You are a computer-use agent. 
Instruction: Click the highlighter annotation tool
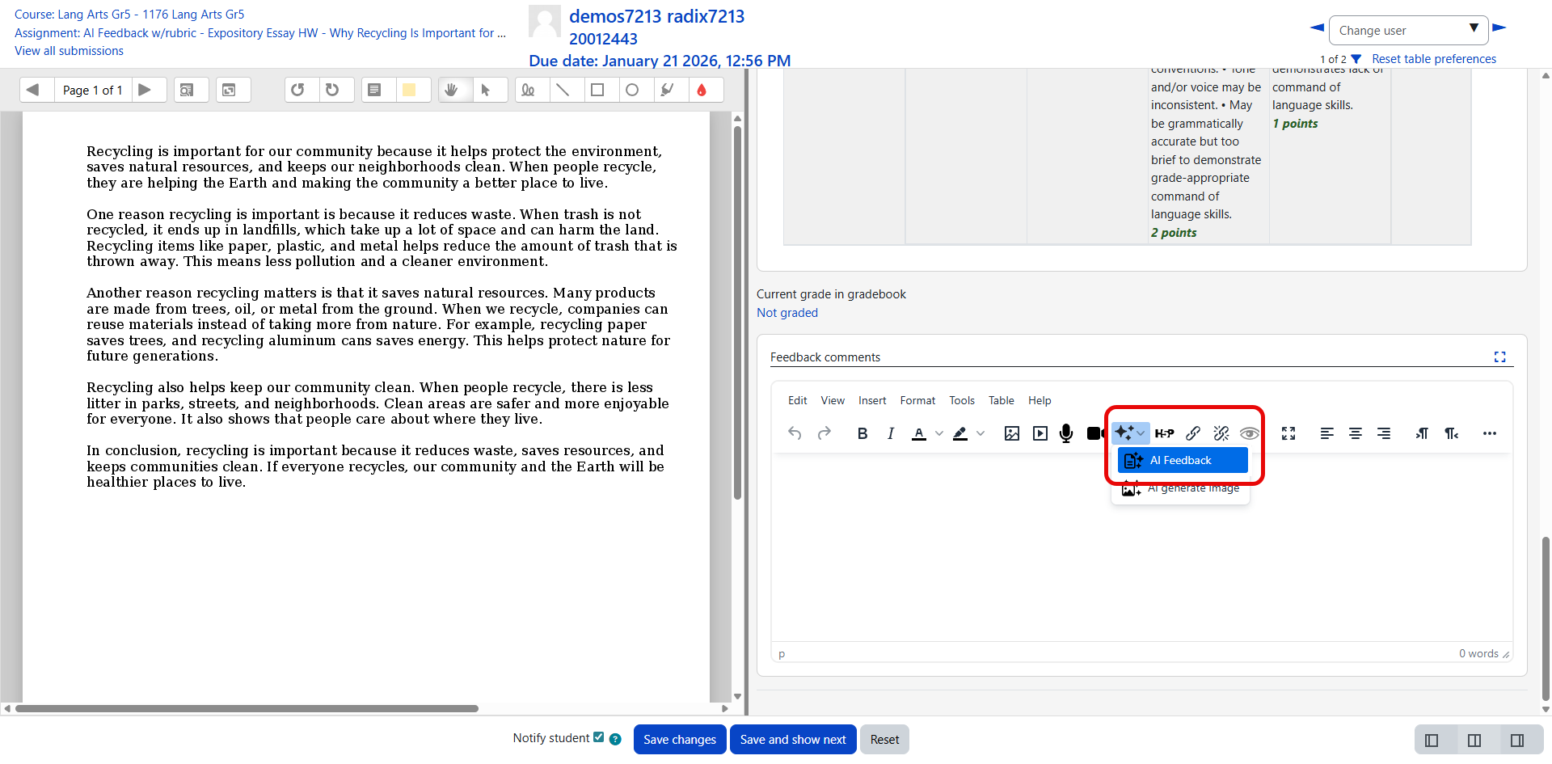667,90
